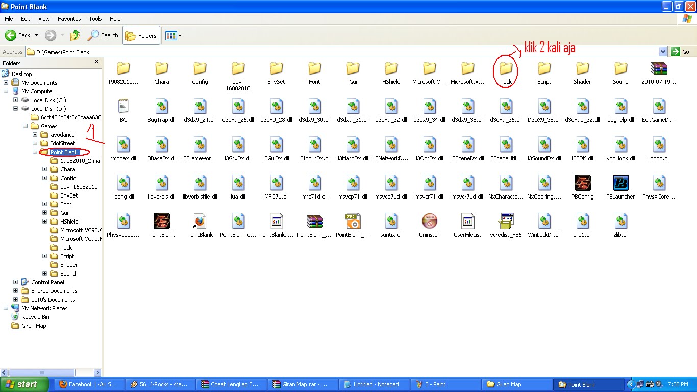
Task: Collapse the Games folder in the tree
Action: [x=25, y=126]
